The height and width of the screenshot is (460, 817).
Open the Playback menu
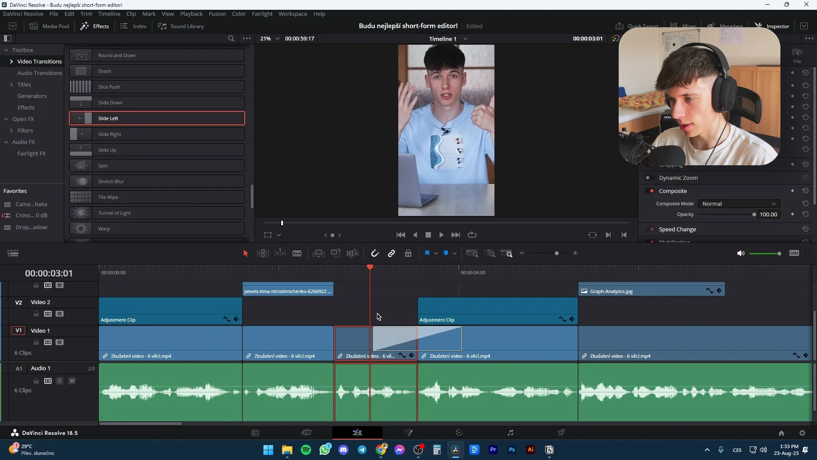[x=191, y=14]
